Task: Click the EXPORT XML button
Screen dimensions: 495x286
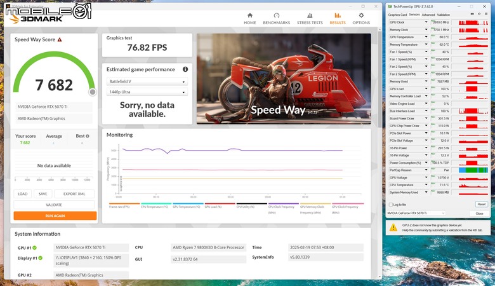Action: (74, 194)
